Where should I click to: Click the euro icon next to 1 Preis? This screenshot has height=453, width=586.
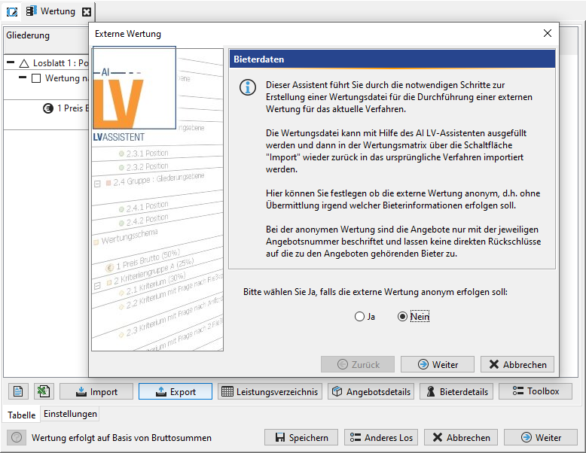48,108
